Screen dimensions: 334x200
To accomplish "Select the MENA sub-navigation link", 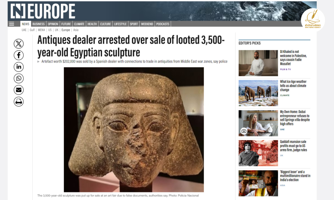I will (x=41, y=30).
